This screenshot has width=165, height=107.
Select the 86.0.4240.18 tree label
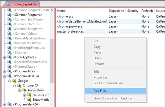tap(41, 95)
